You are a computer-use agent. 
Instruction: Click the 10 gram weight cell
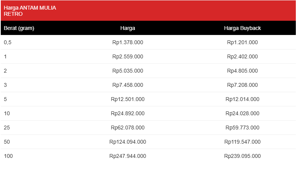[7, 113]
